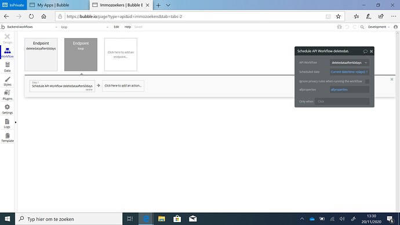Viewport: 400px width, 225px height.
Task: Open the Workflow tab in sidebar
Action: click(x=8, y=53)
